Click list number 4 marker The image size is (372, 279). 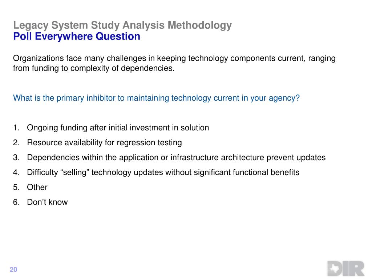click(x=16, y=173)
